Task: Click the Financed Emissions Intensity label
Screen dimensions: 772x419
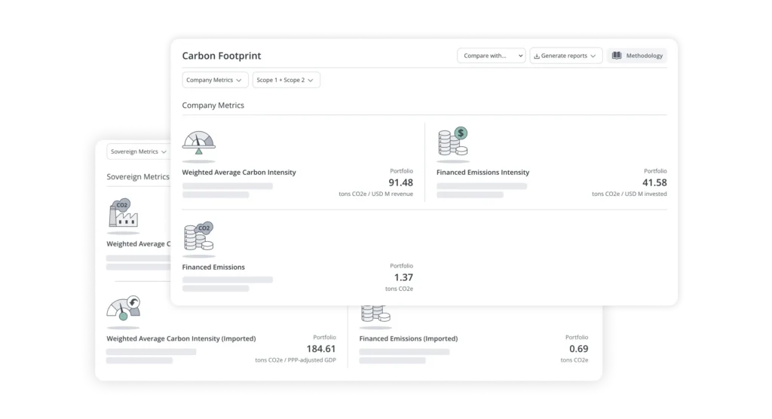Action: [x=482, y=173]
